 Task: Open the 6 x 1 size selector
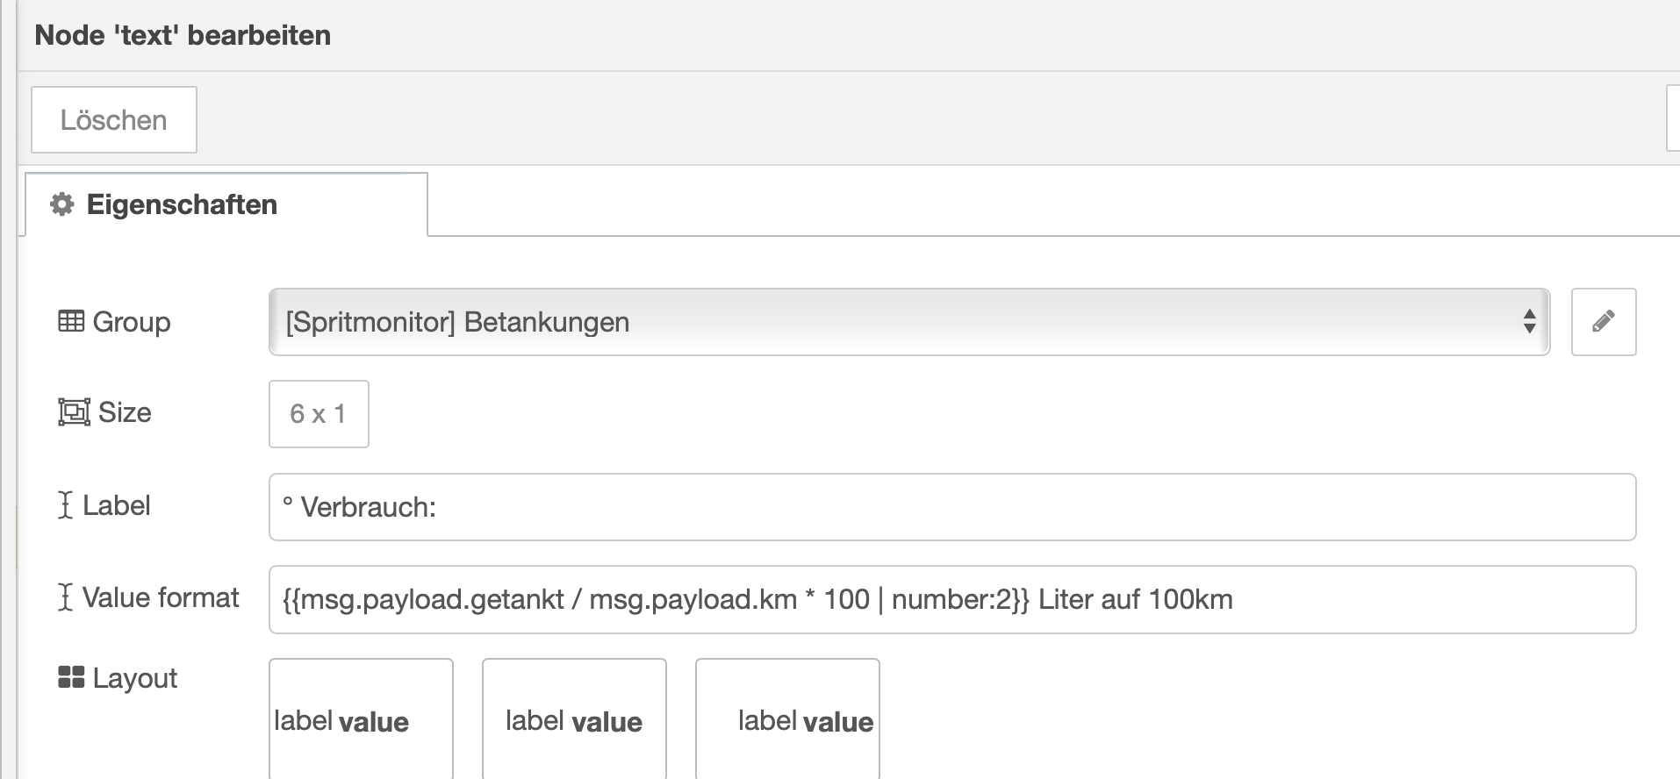pyautogui.click(x=319, y=414)
